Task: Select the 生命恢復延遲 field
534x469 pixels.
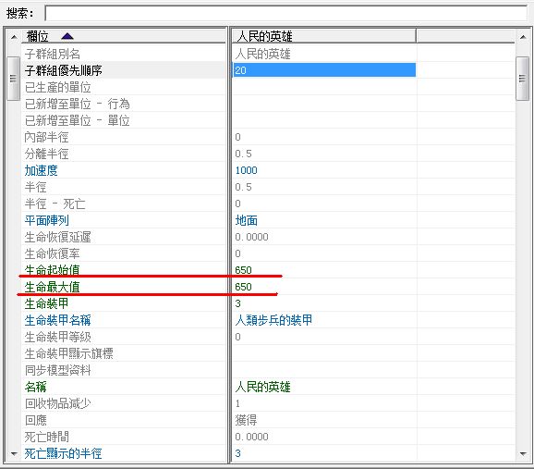Action: click(x=123, y=237)
